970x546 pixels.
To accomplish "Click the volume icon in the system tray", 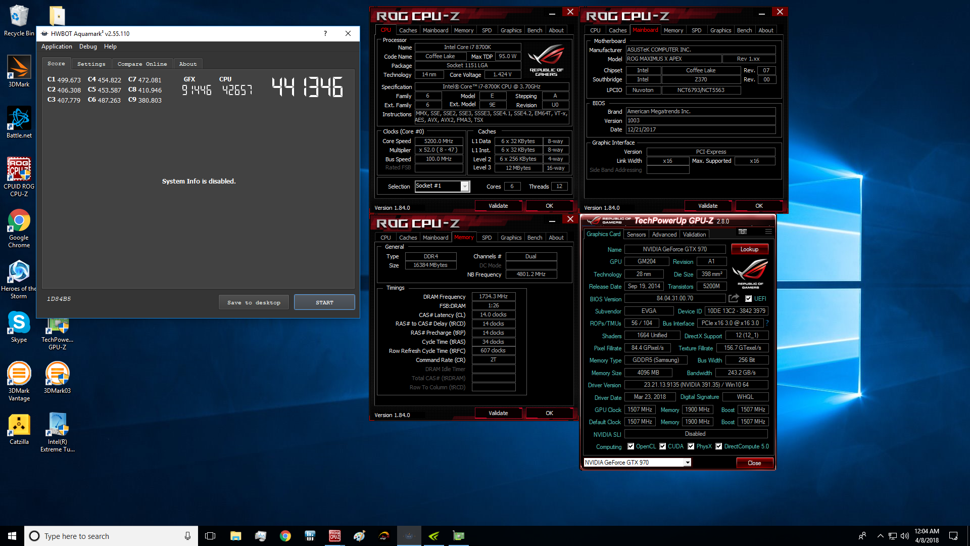I will coord(905,536).
